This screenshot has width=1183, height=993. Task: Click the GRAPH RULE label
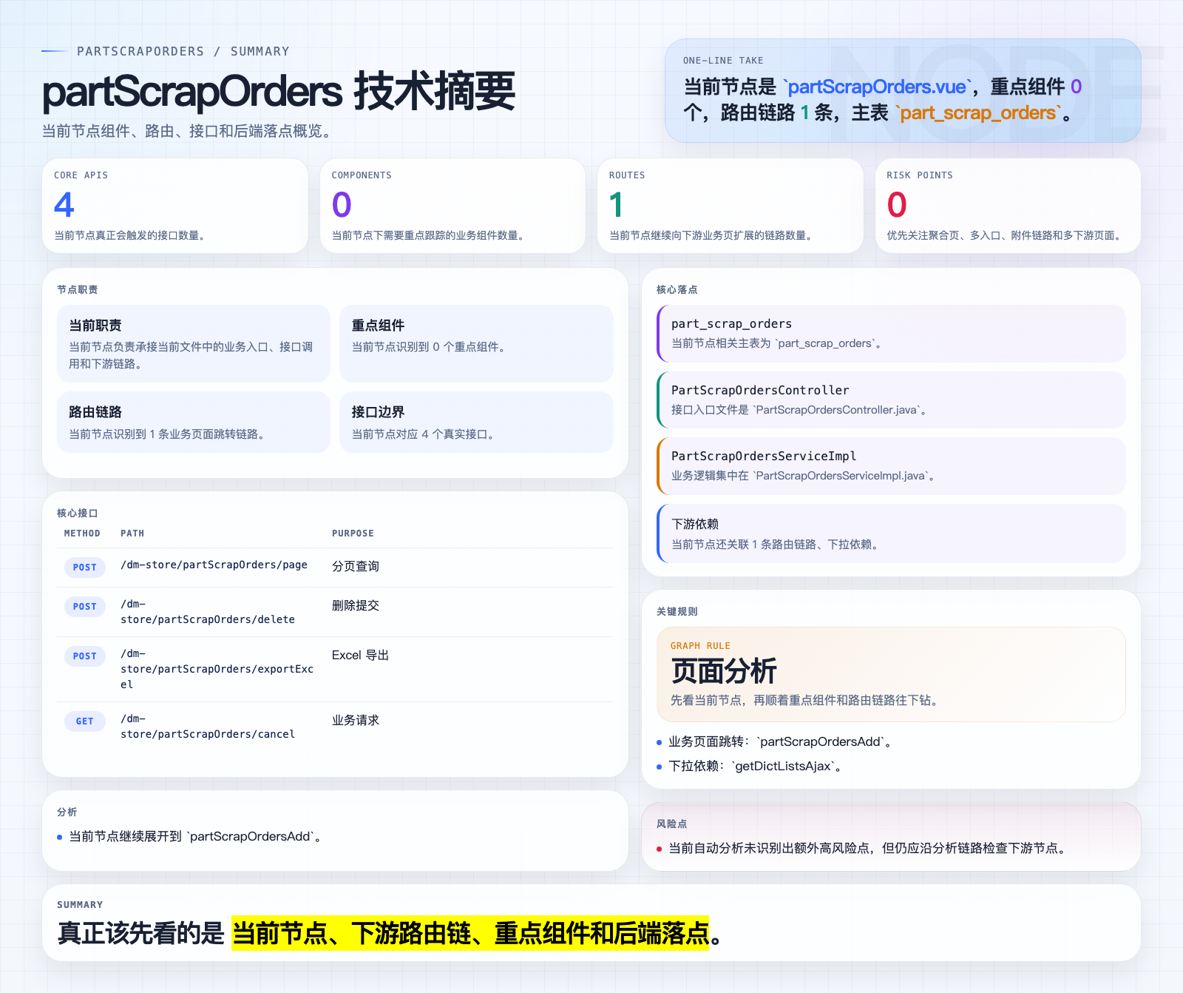[x=700, y=646]
